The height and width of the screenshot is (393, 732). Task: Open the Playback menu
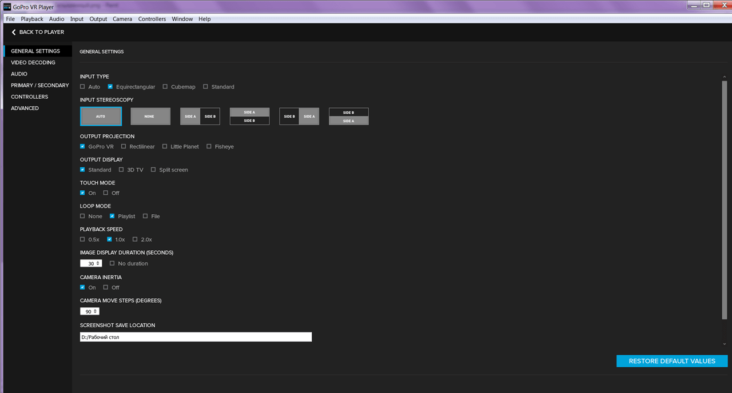[x=32, y=19]
